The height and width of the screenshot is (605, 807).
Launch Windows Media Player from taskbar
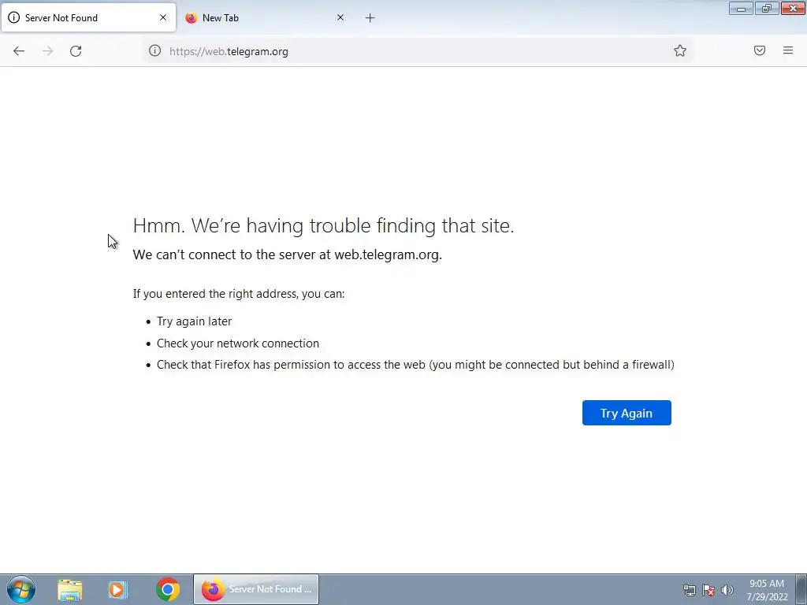118,589
